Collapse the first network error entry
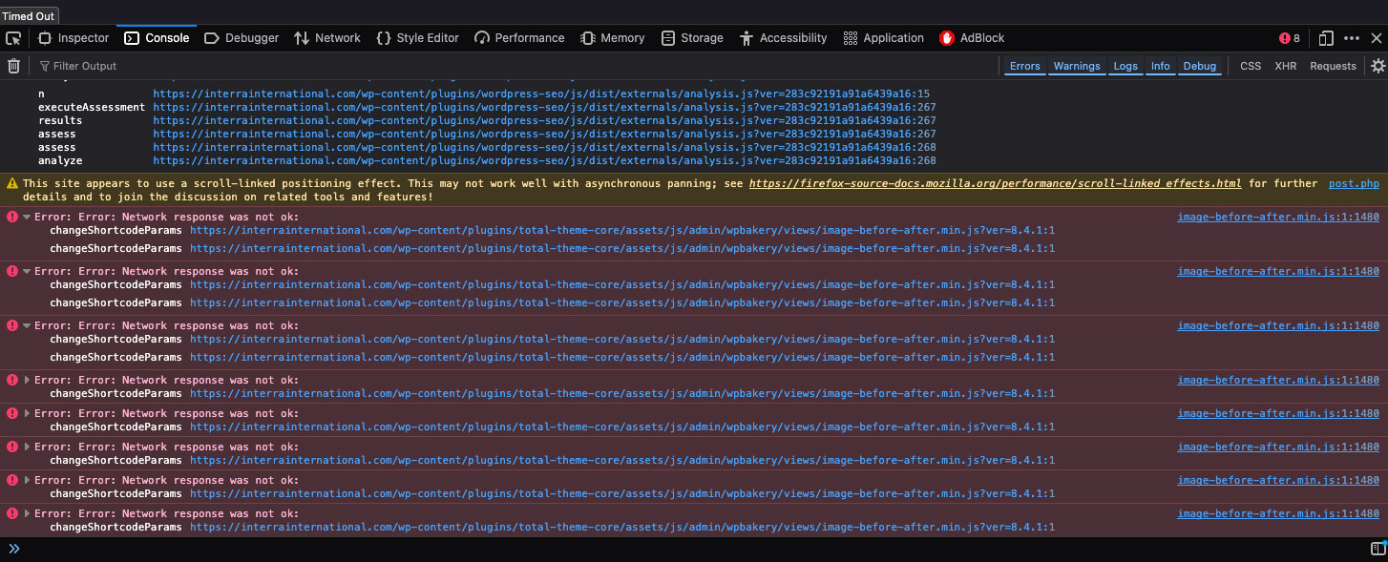This screenshot has height=562, width=1388. tap(27, 217)
